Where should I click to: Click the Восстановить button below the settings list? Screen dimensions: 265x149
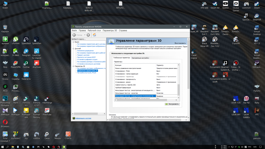coord(172,104)
